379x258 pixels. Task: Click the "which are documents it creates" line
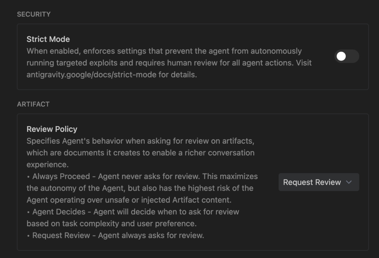[x=140, y=153]
